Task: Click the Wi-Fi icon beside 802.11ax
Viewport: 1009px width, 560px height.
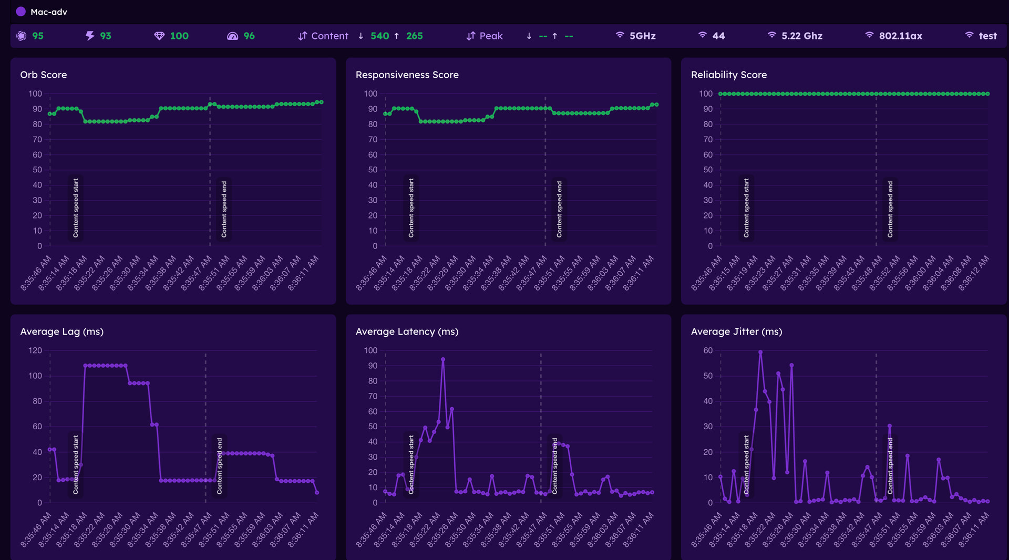Action: coord(869,35)
